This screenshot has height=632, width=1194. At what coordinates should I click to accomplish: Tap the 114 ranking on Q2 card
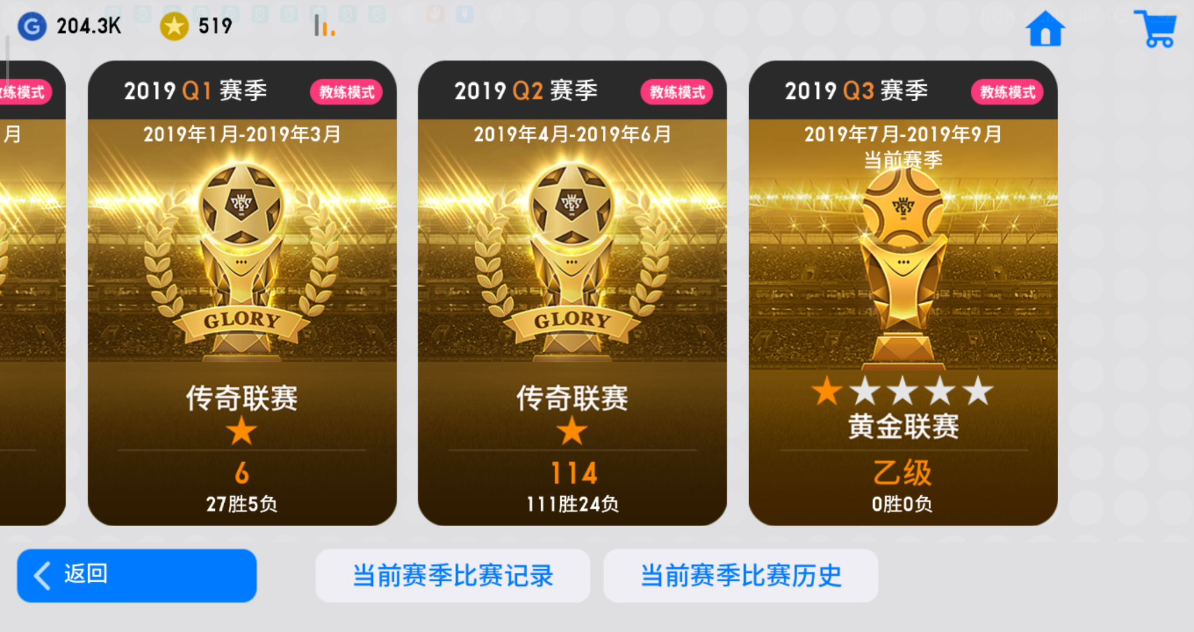574,473
